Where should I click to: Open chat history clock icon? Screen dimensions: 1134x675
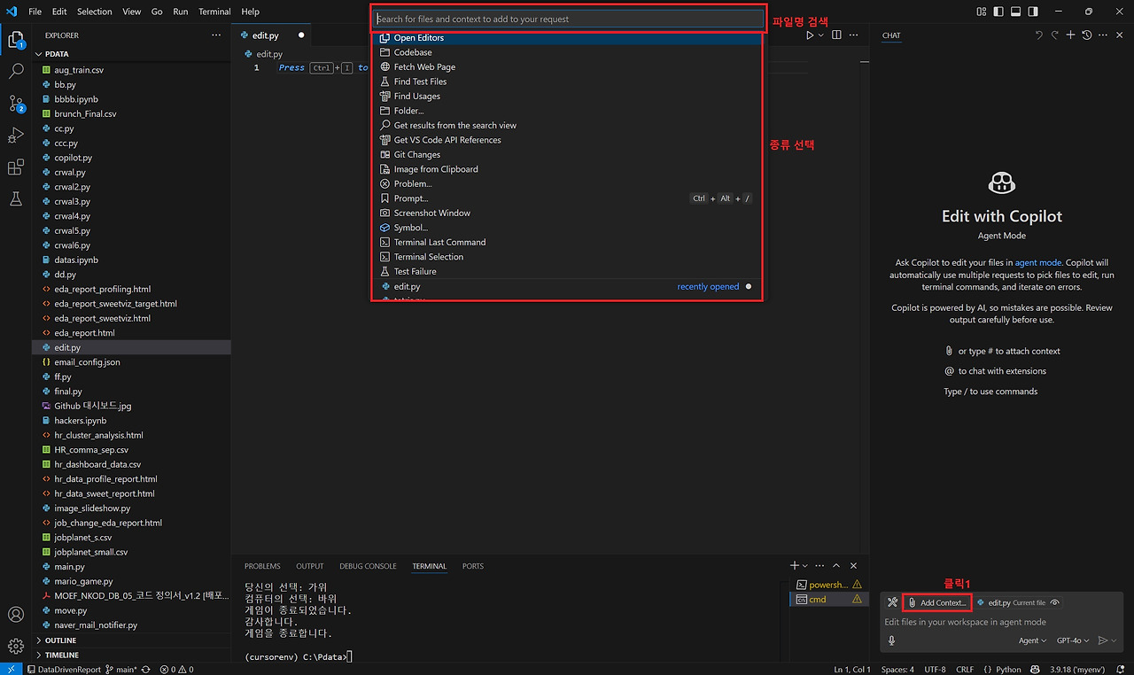[1087, 35]
